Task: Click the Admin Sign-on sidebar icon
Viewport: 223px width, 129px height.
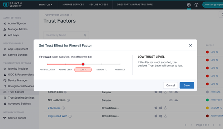Action: [x=5, y=24]
